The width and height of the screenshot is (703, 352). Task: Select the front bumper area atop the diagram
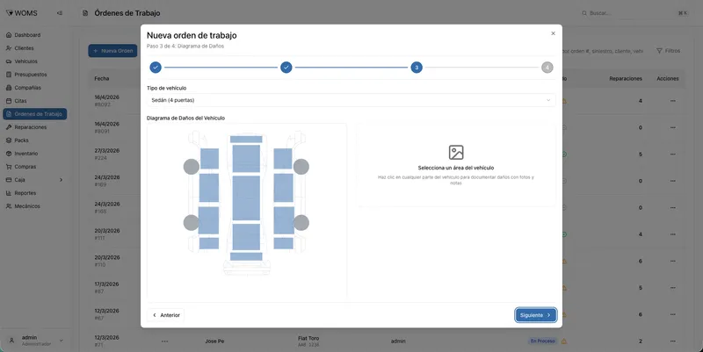coord(246,140)
